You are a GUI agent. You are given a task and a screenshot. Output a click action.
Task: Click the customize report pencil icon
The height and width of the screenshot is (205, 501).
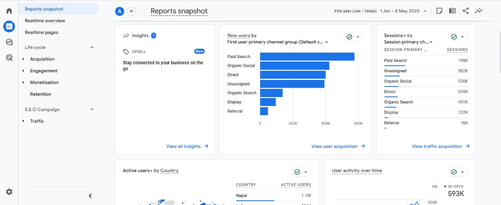pos(439,11)
